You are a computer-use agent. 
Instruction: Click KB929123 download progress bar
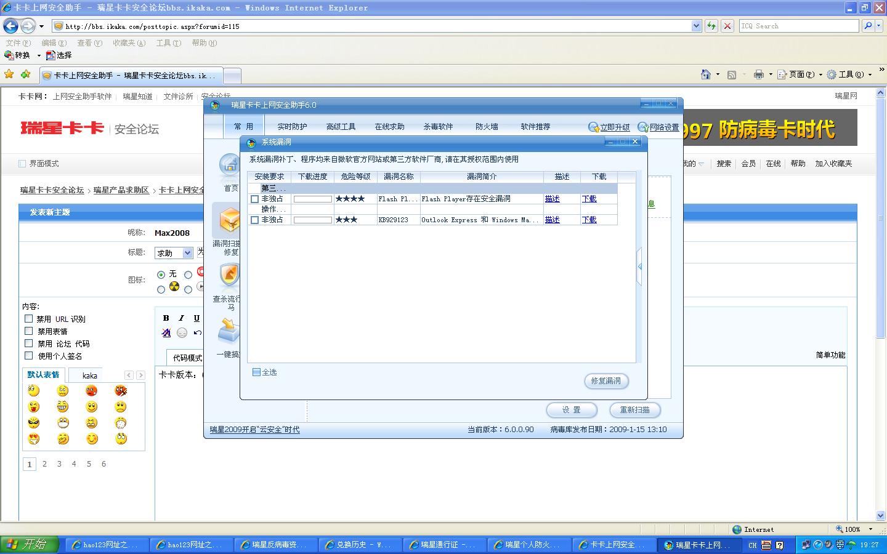pyautogui.click(x=313, y=220)
